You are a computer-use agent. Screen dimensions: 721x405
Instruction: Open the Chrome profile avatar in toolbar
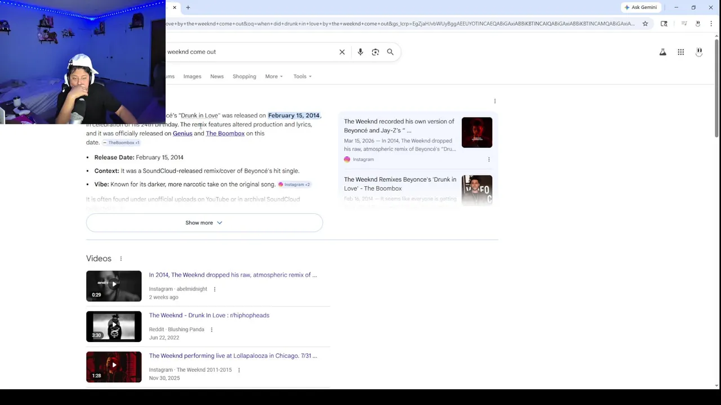click(x=698, y=24)
